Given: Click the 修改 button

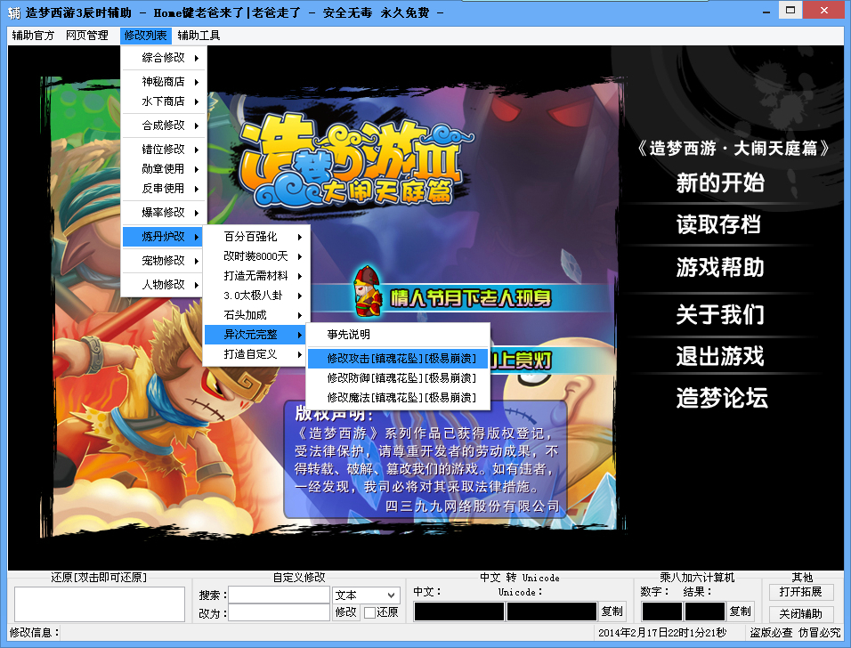Looking at the screenshot, I should (345, 612).
